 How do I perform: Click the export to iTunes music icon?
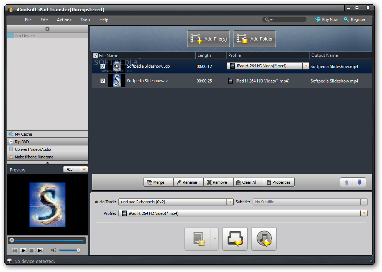click(x=264, y=239)
